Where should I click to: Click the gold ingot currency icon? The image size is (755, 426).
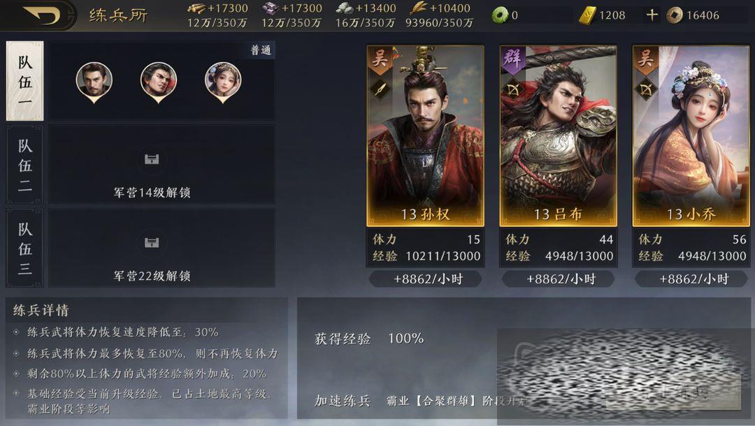(587, 15)
